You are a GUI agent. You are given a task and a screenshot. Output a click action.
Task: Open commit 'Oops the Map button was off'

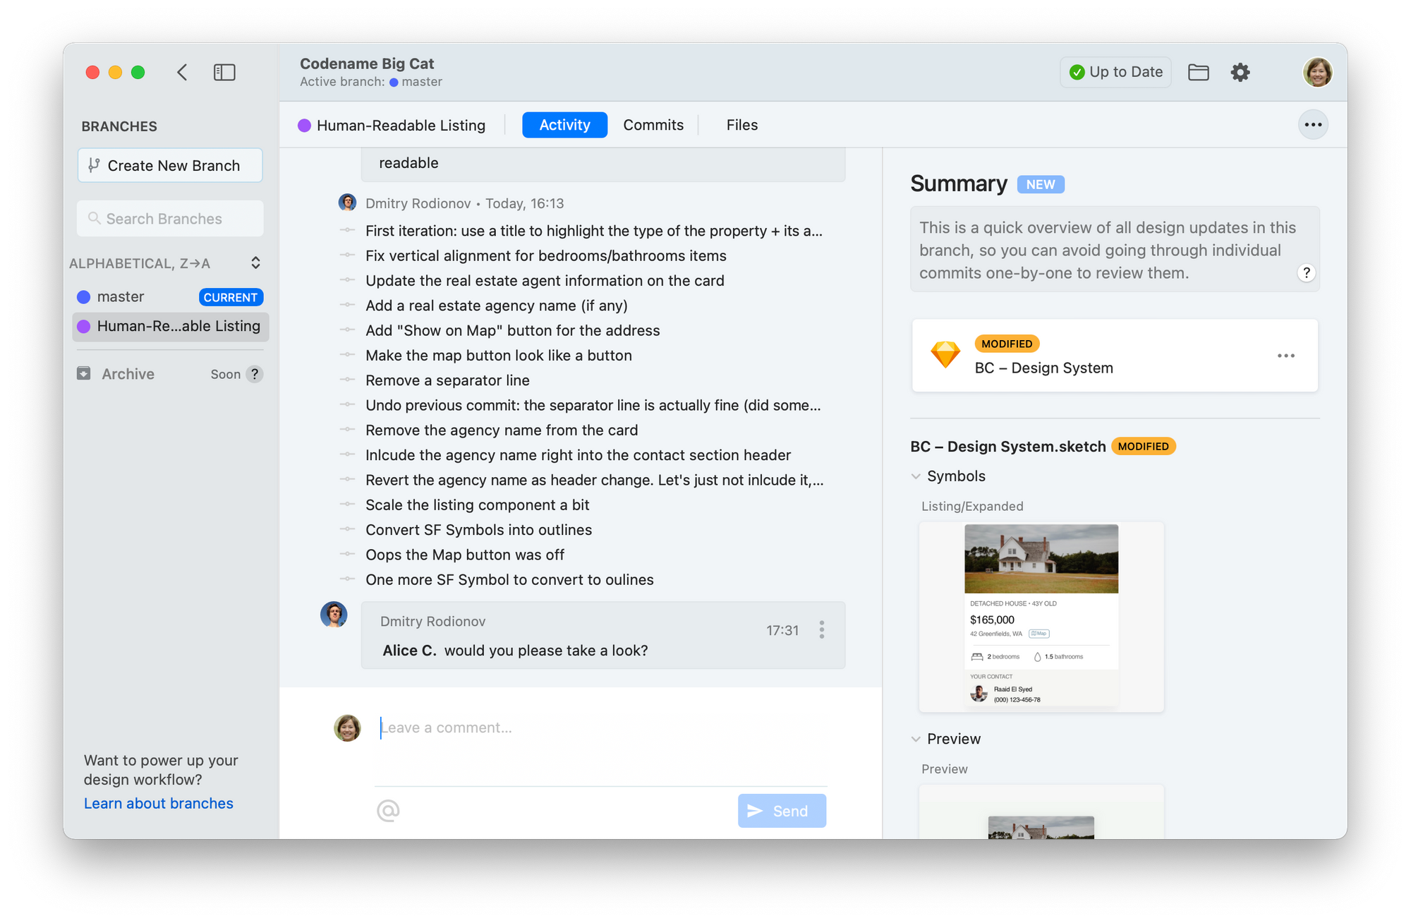pyautogui.click(x=465, y=555)
